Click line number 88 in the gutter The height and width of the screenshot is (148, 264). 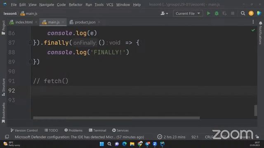12,52
